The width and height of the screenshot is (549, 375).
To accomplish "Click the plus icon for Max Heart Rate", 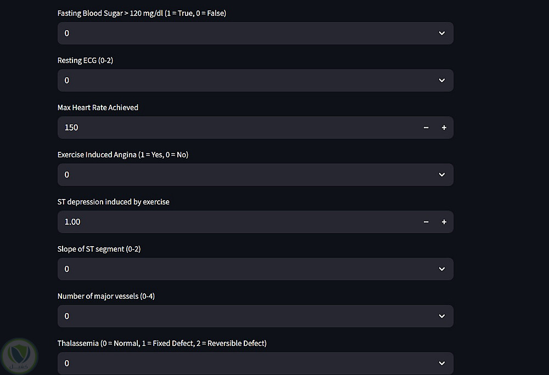I will click(444, 128).
